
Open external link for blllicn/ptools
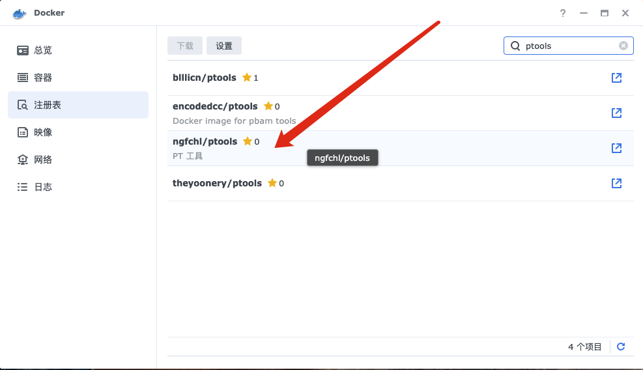pyautogui.click(x=616, y=78)
